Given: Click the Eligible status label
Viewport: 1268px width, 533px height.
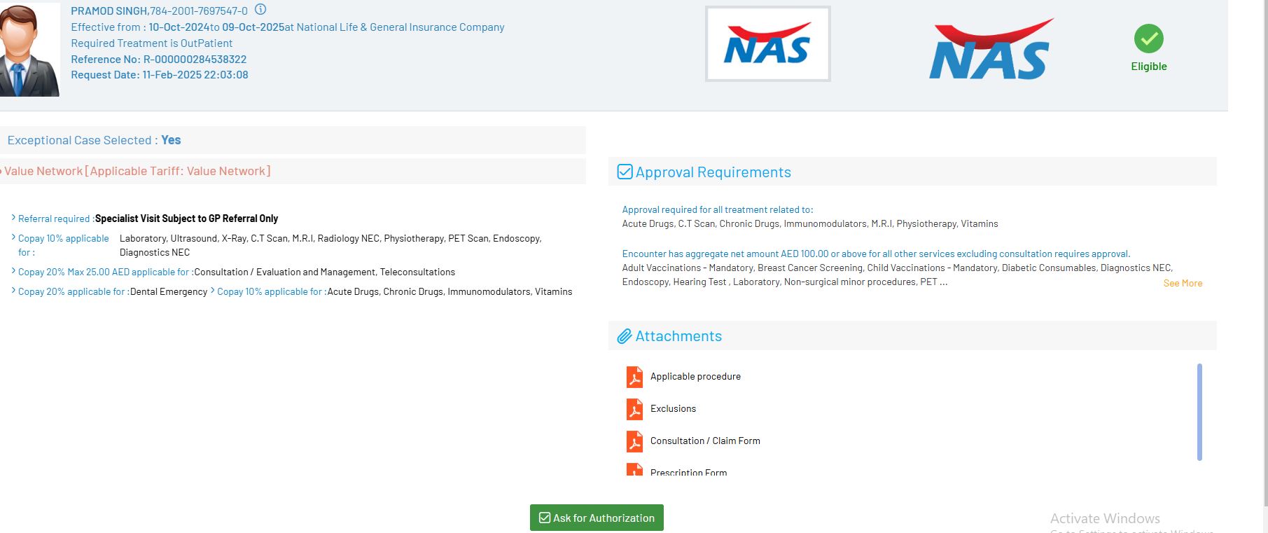Looking at the screenshot, I should (x=1149, y=66).
